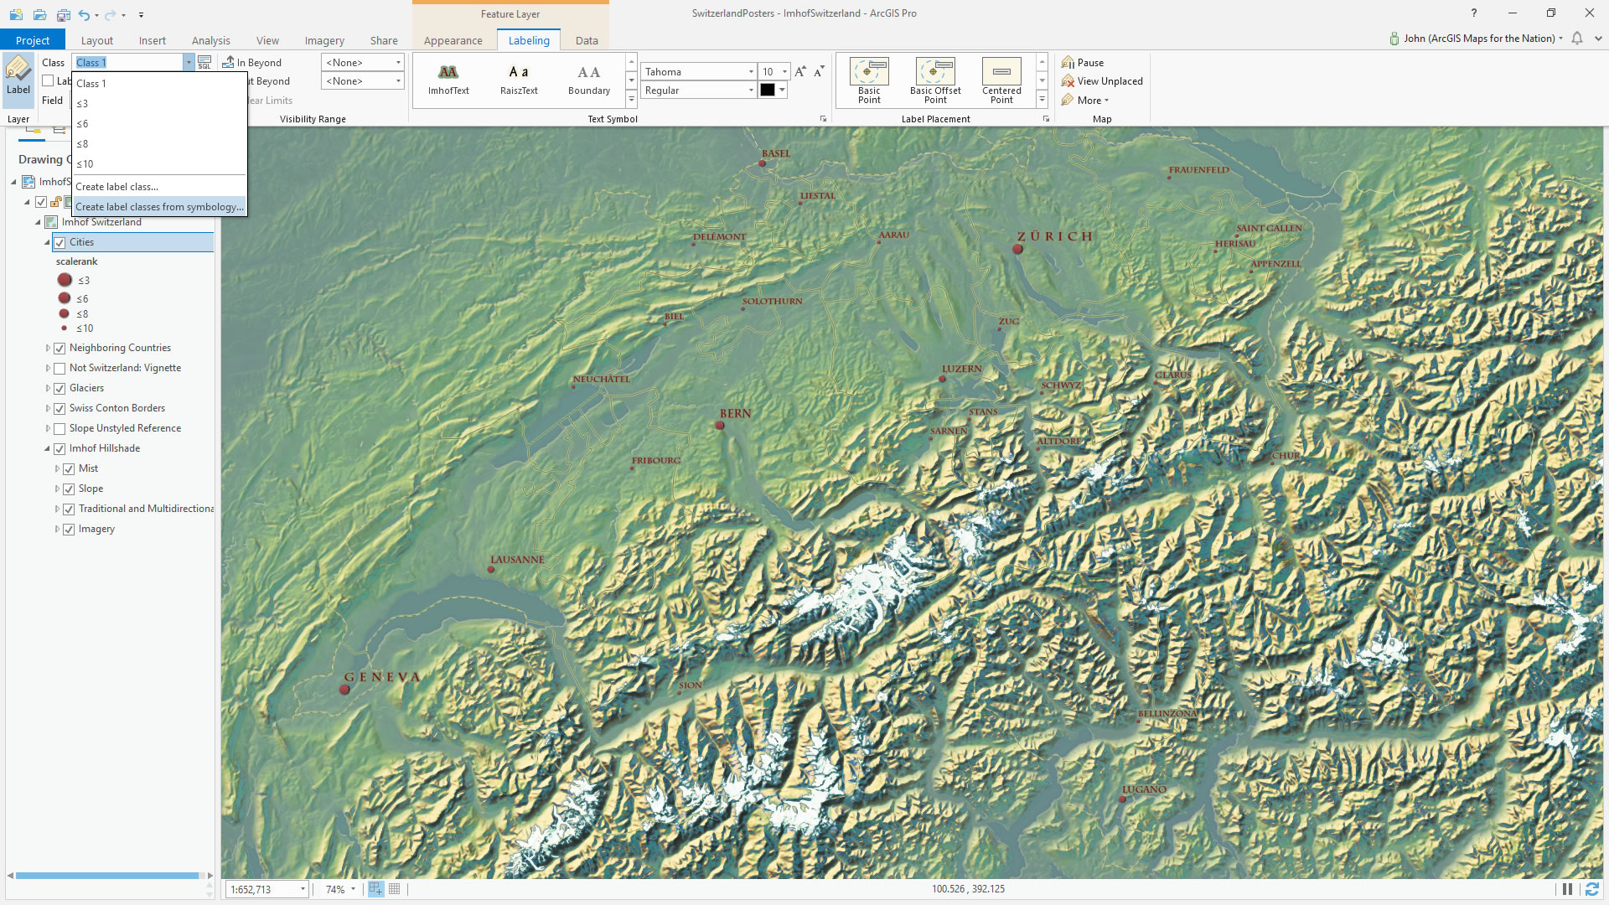Click the map scale input field

260,889
